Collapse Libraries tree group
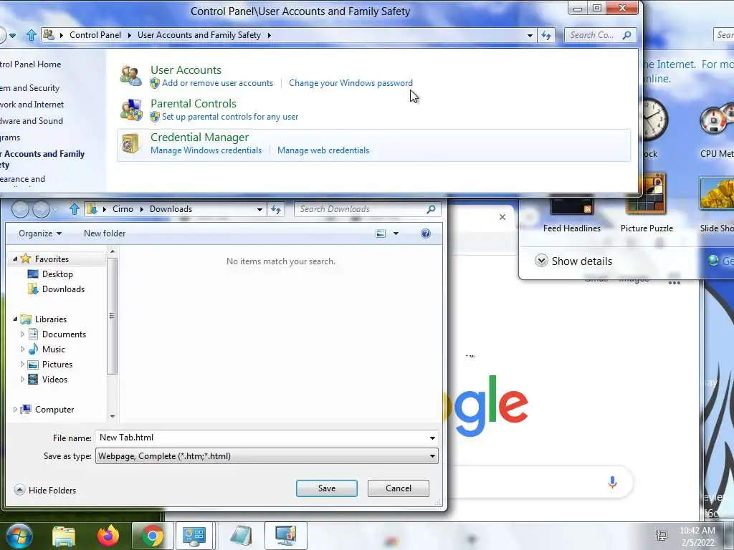The width and height of the screenshot is (734, 550). [x=15, y=319]
